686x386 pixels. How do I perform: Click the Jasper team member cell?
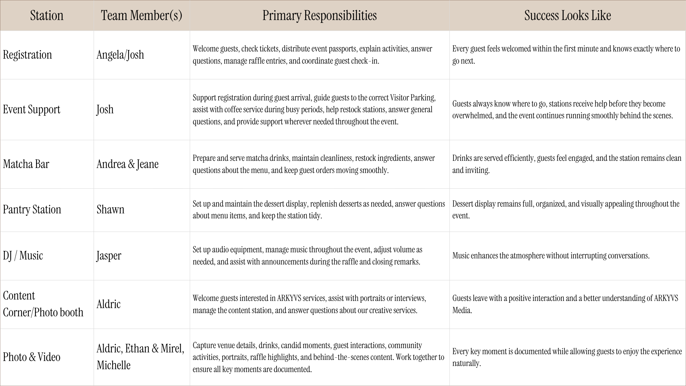pos(142,256)
